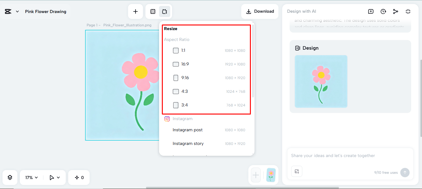422x189 pixels.
Task: Select the flower design thumbnail in Design panel
Action: 321,82
